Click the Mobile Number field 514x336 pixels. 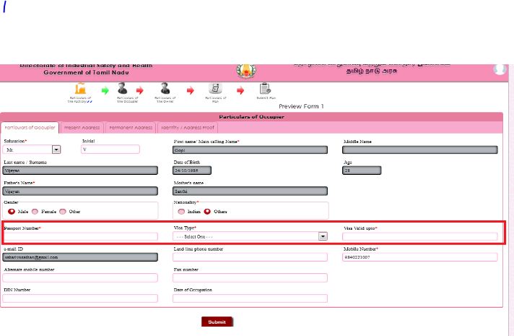click(x=420, y=257)
